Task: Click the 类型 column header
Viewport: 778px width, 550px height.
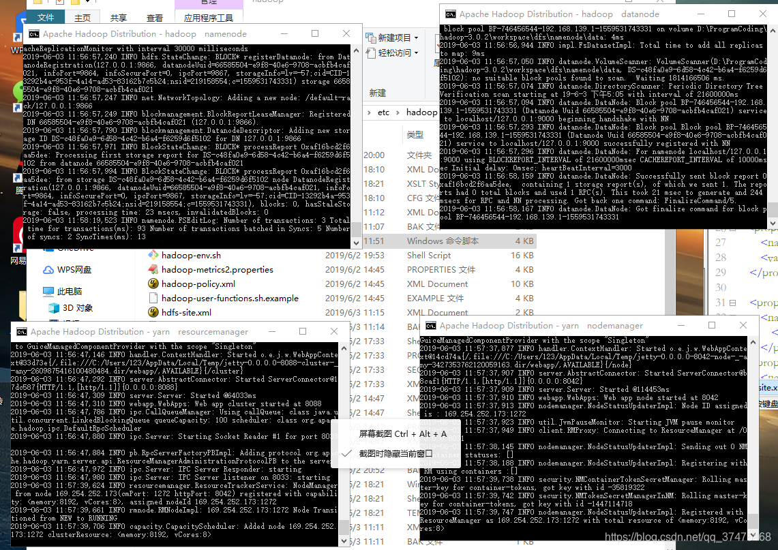Action: [415, 134]
